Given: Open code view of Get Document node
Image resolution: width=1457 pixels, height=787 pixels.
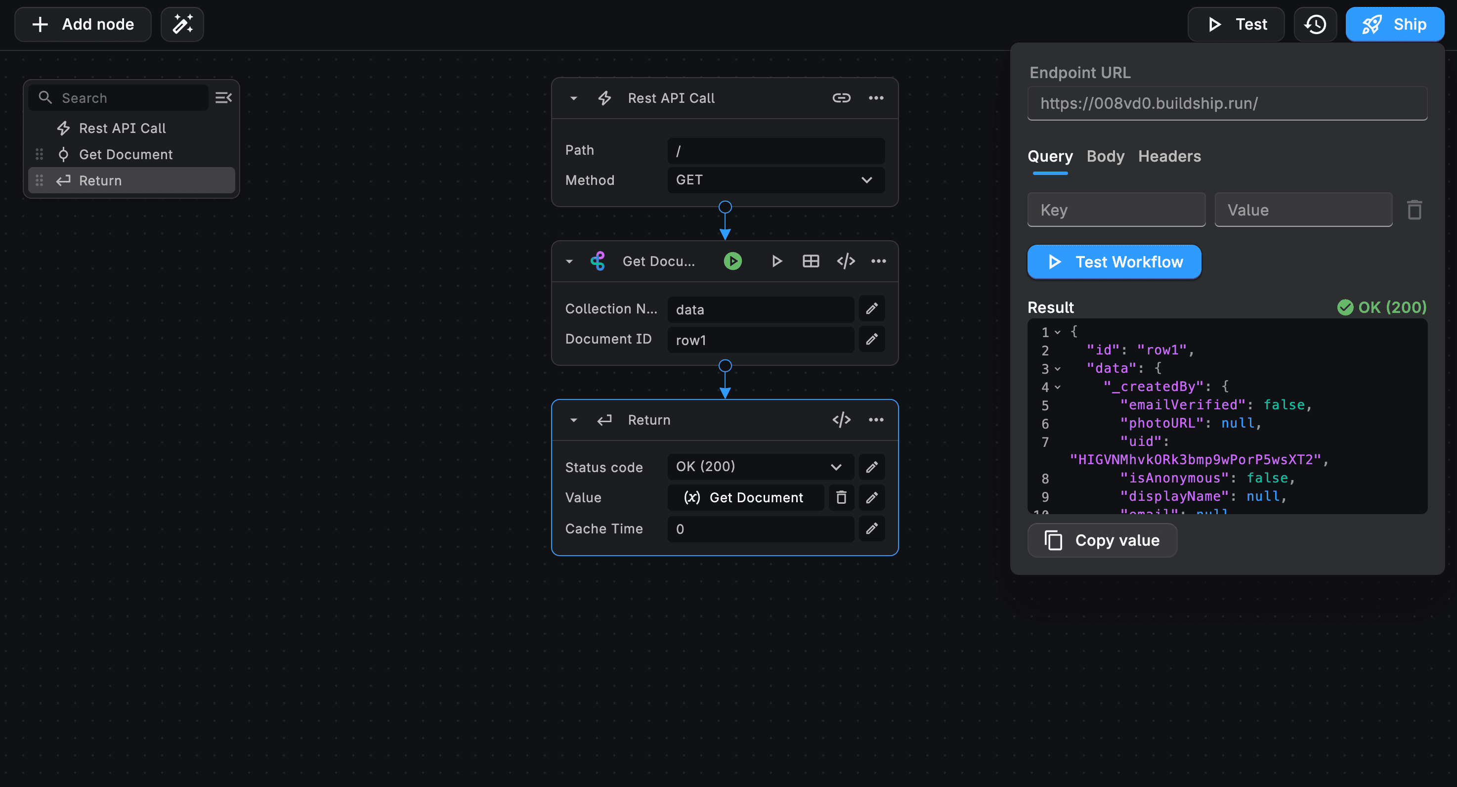Looking at the screenshot, I should [846, 261].
